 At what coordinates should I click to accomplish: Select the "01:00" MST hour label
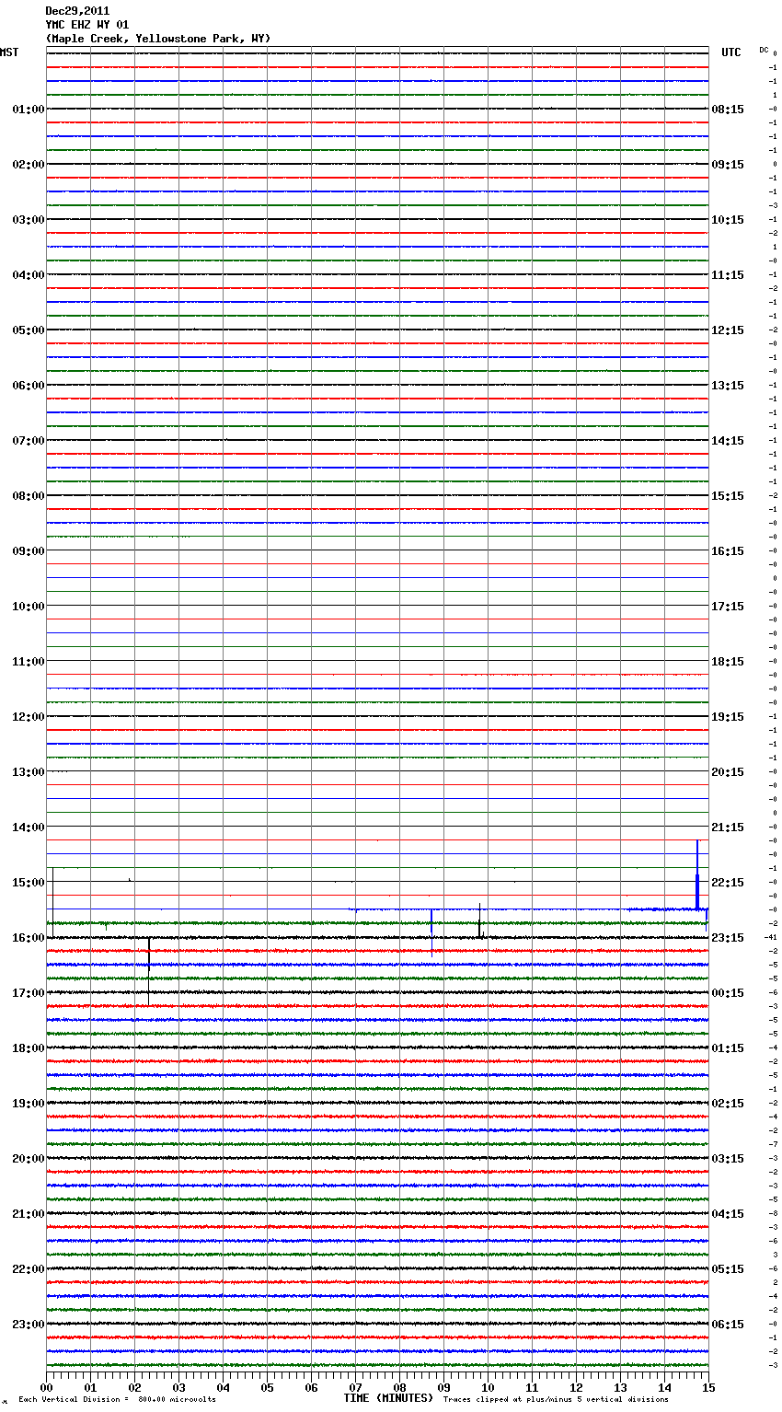point(29,110)
